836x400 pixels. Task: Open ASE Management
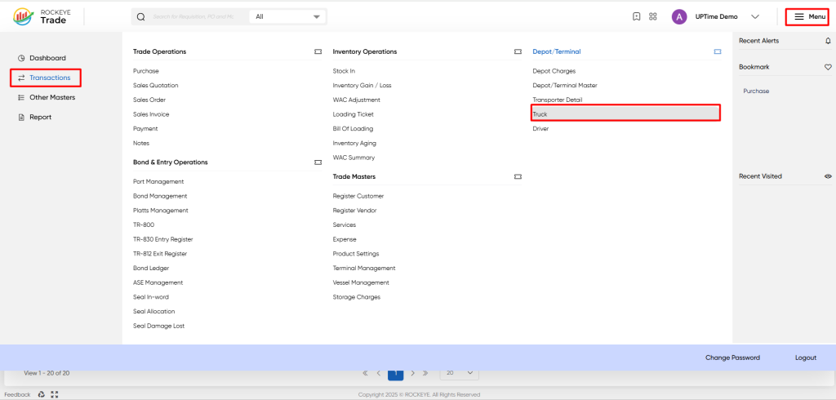point(158,282)
